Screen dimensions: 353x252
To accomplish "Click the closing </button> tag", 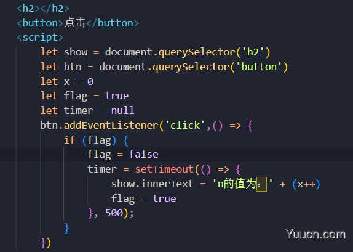I will point(113,23).
